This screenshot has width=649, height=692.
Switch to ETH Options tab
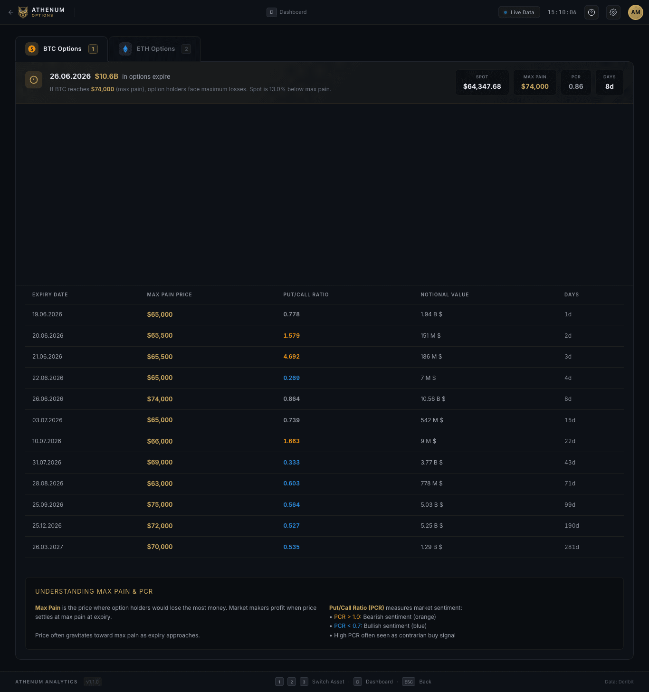(155, 49)
